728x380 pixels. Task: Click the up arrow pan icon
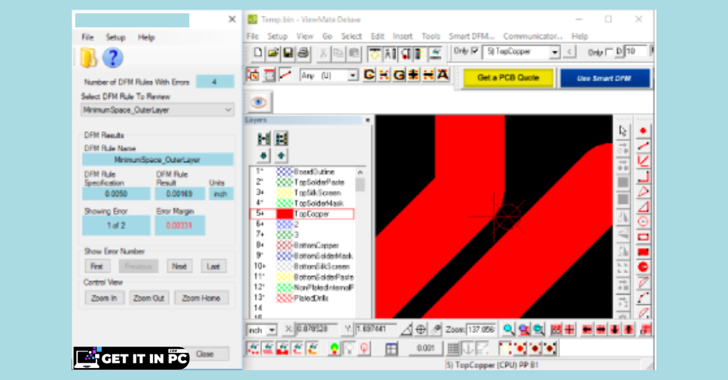click(629, 330)
